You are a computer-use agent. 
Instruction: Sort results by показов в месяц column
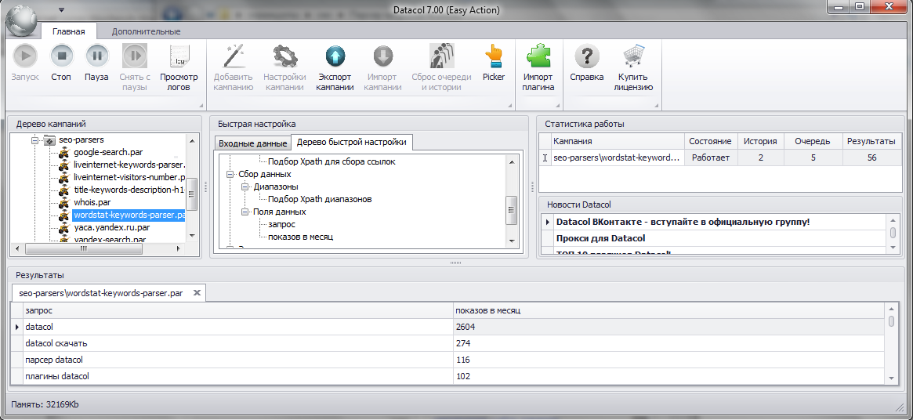669,310
